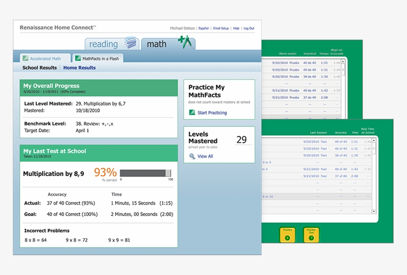Image resolution: width=407 pixels, height=275 pixels.
Task: Click the Log Out link
Action: click(249, 28)
